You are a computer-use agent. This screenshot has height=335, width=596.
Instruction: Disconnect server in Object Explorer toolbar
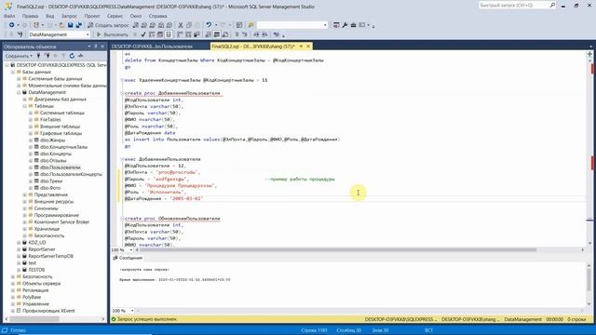[x=47, y=56]
